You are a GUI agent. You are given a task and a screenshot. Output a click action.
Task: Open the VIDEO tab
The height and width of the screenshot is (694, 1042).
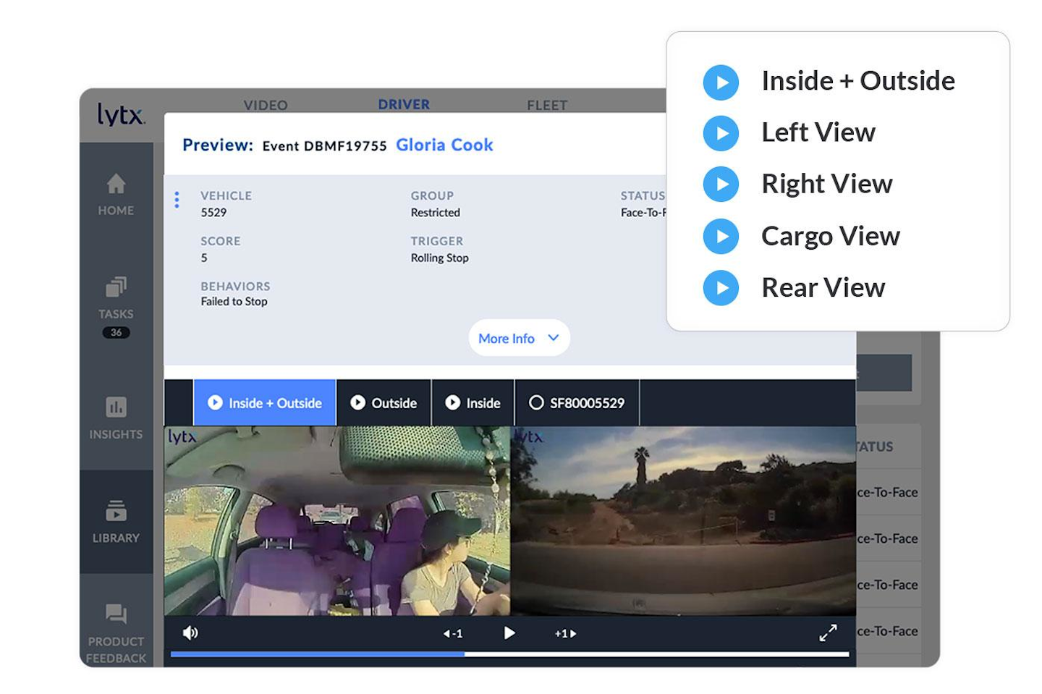click(x=266, y=106)
